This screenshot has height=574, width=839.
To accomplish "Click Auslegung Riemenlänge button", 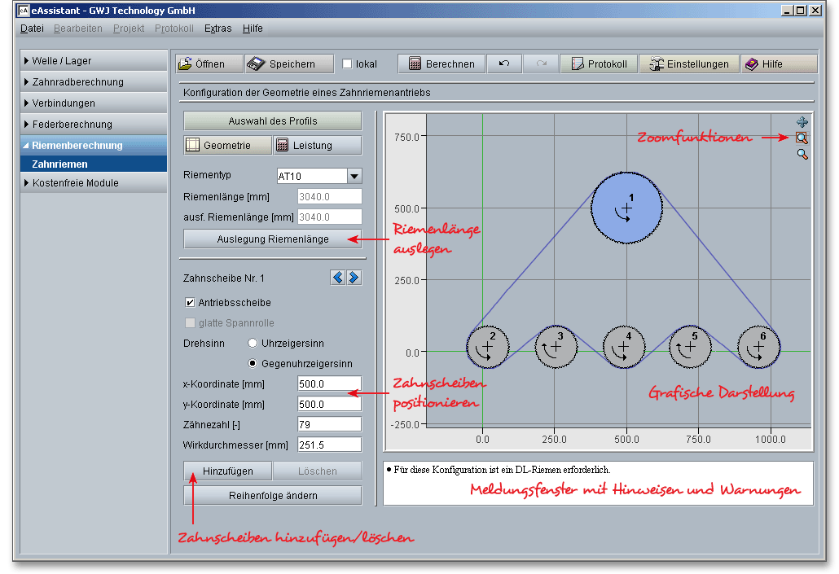I will tap(273, 239).
